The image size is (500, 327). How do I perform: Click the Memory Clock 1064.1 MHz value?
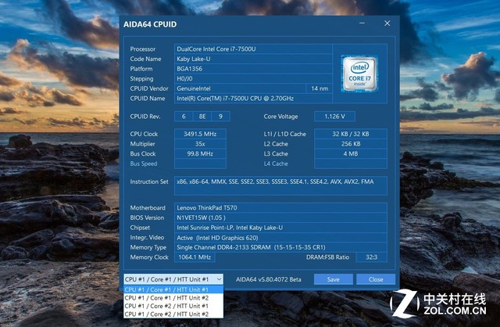tap(195, 257)
